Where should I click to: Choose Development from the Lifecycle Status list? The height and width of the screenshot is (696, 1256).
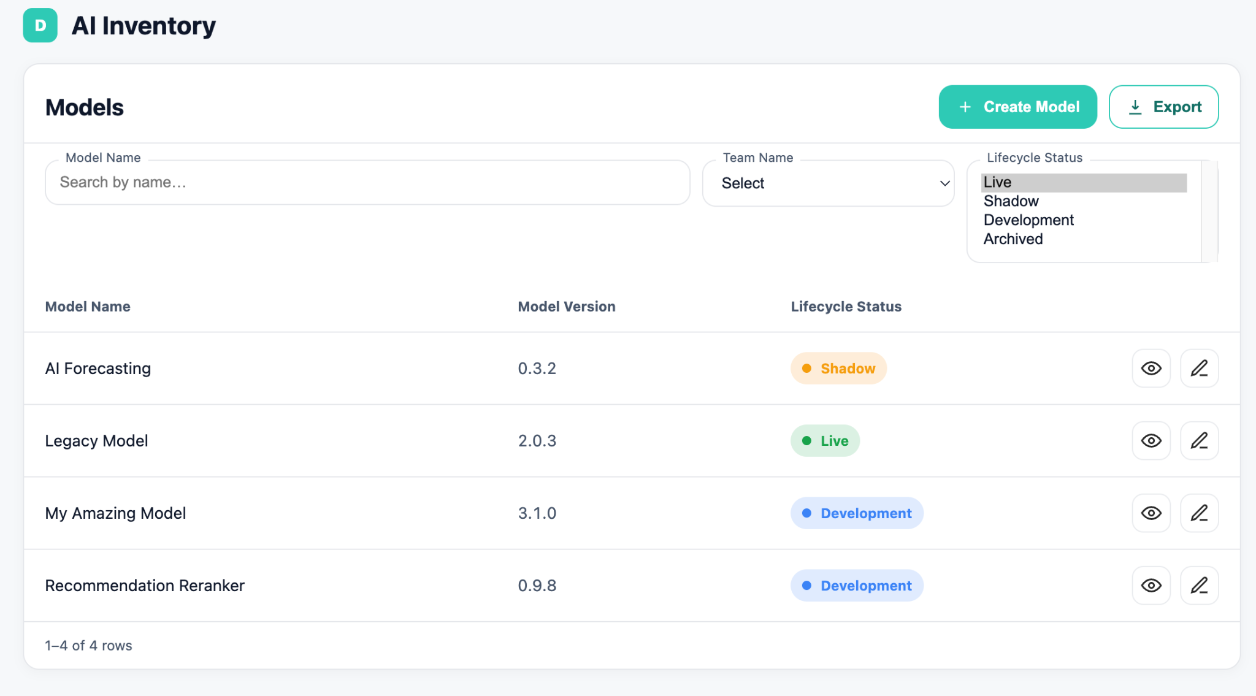pyautogui.click(x=1028, y=220)
